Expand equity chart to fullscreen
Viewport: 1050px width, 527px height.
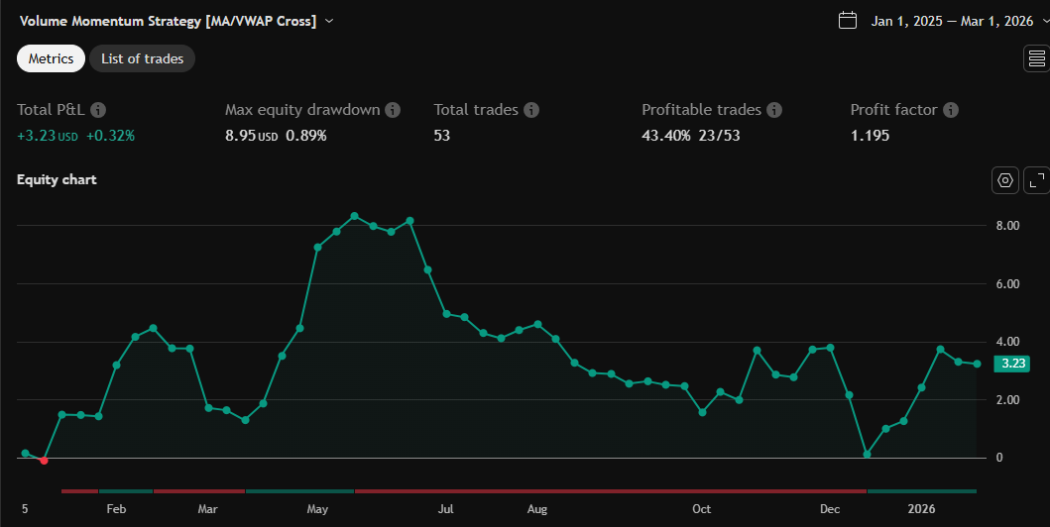point(1036,180)
